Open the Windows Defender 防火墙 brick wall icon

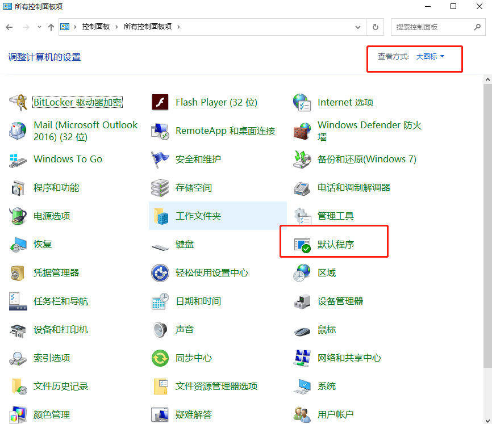tap(302, 131)
